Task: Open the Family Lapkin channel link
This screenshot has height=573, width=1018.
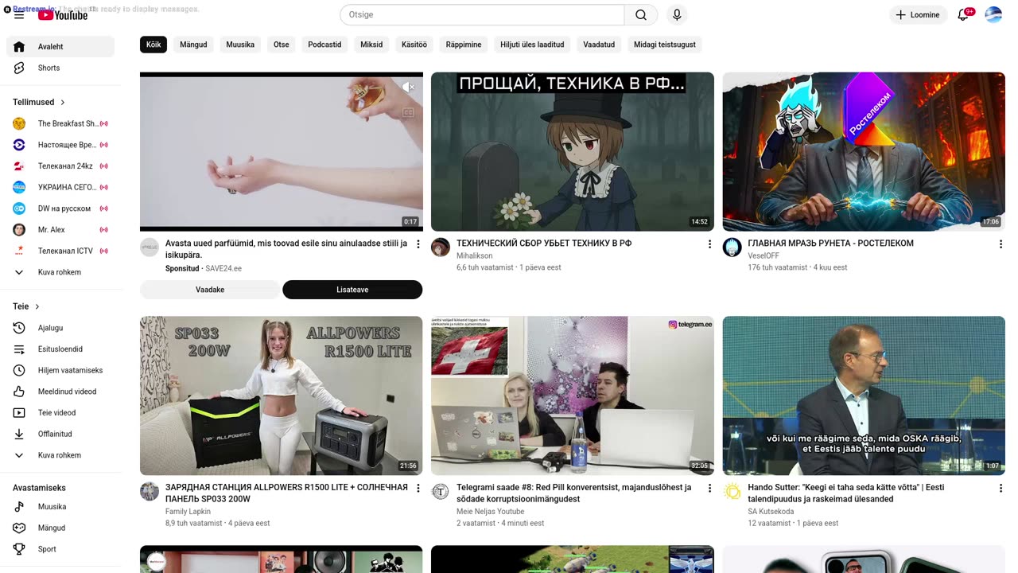Action: (188, 512)
